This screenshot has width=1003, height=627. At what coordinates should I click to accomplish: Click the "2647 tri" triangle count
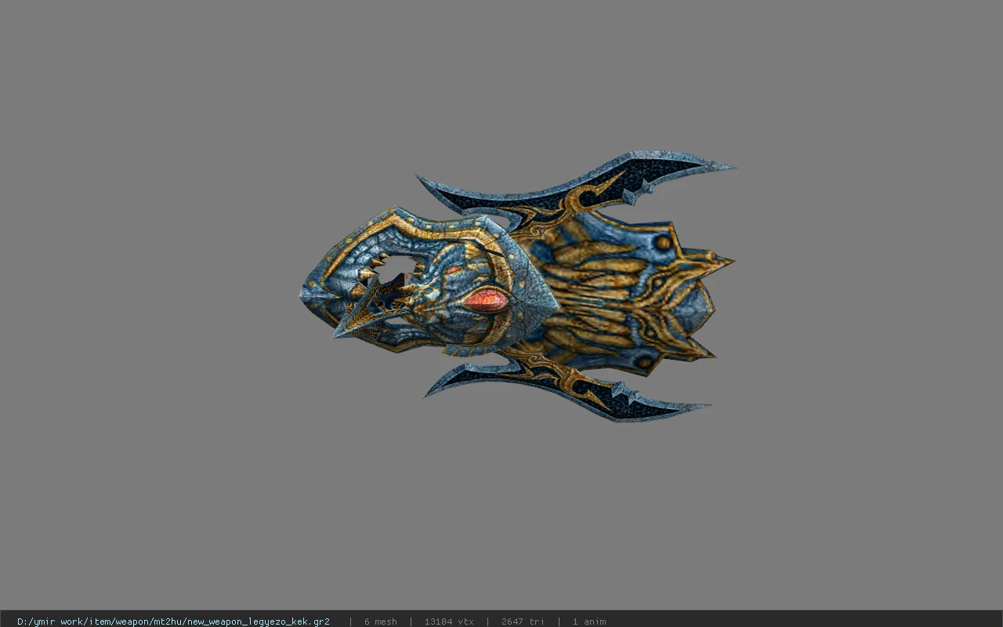click(523, 622)
